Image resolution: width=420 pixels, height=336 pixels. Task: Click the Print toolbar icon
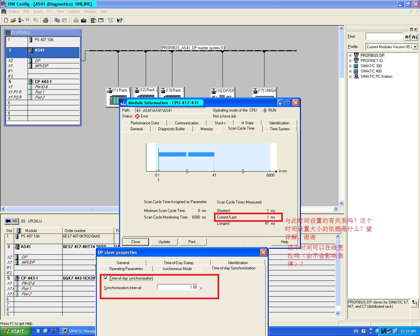pos(46,20)
